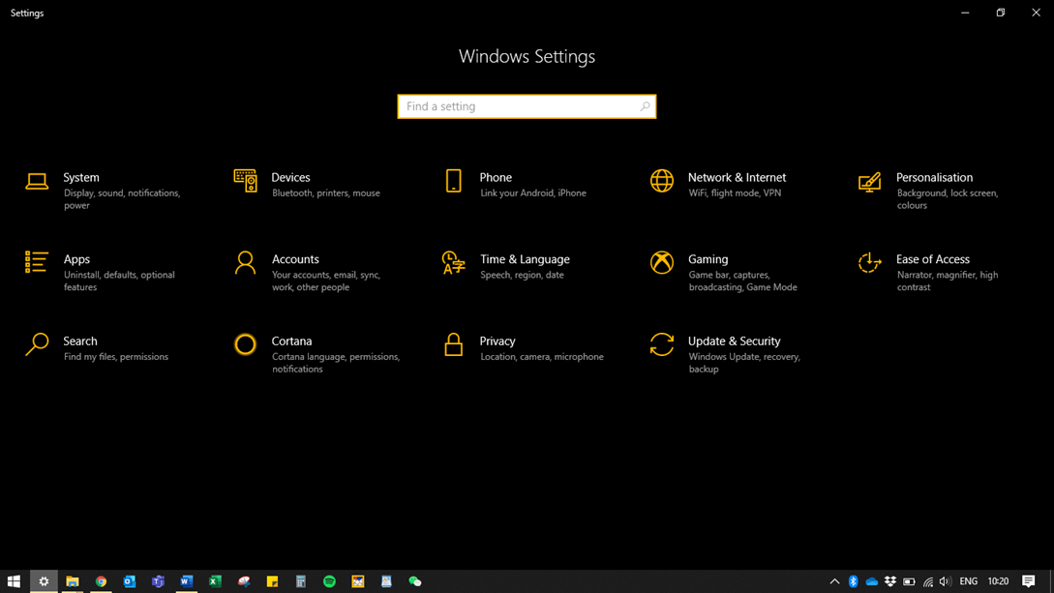This screenshot has height=593, width=1054.
Task: Open Privacy settings padlock icon
Action: tap(453, 344)
